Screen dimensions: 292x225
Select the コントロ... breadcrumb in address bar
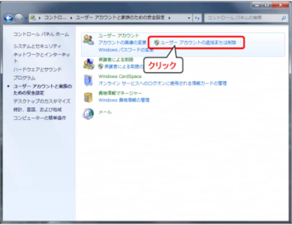[x=55, y=18]
